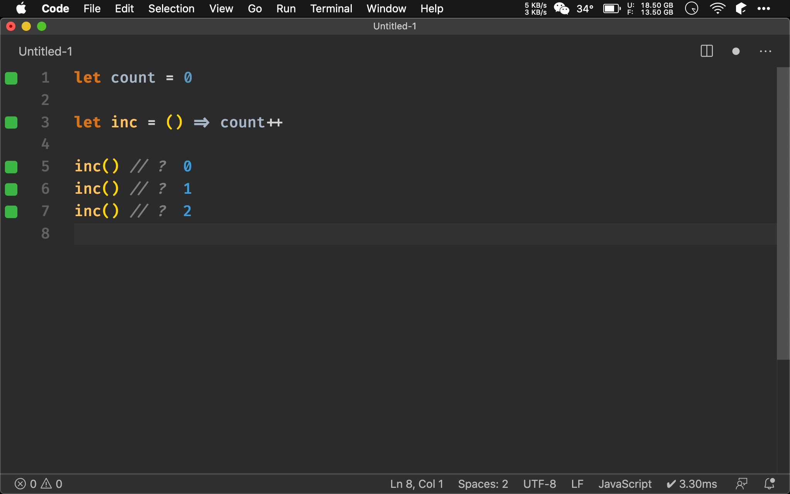This screenshot has width=790, height=494.
Task: Click the Ln 8, Col 1 position indicator
Action: point(417,484)
